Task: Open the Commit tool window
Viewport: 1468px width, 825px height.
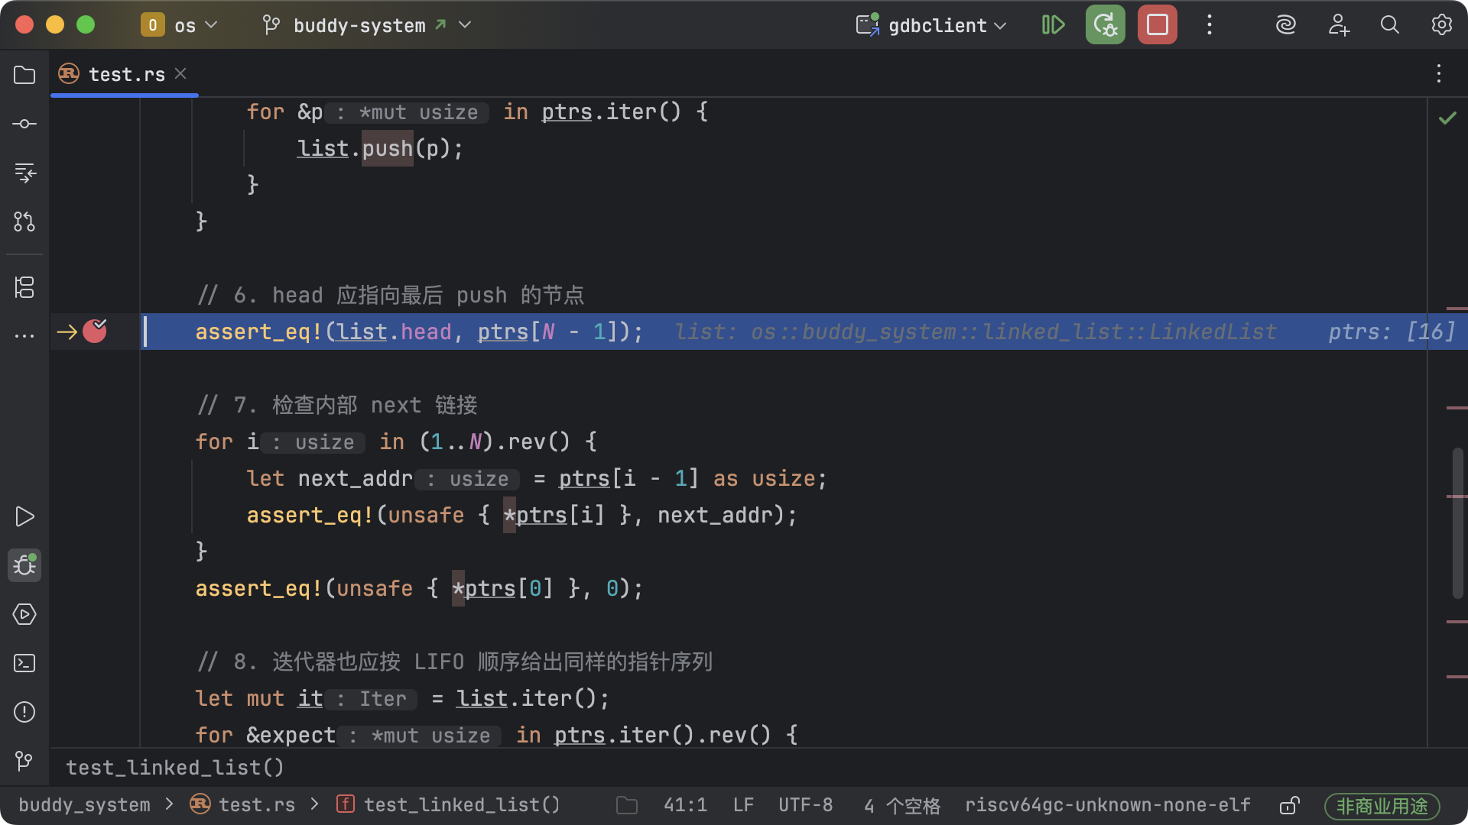Action: pos(24,124)
